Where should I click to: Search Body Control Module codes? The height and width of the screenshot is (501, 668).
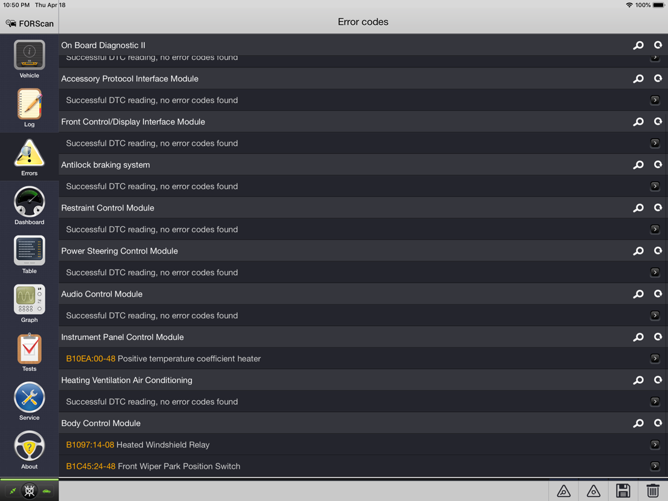pyautogui.click(x=638, y=423)
